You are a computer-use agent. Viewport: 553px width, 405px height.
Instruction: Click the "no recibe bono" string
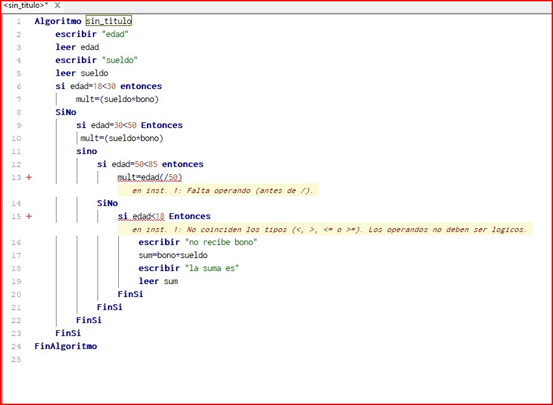click(x=221, y=242)
